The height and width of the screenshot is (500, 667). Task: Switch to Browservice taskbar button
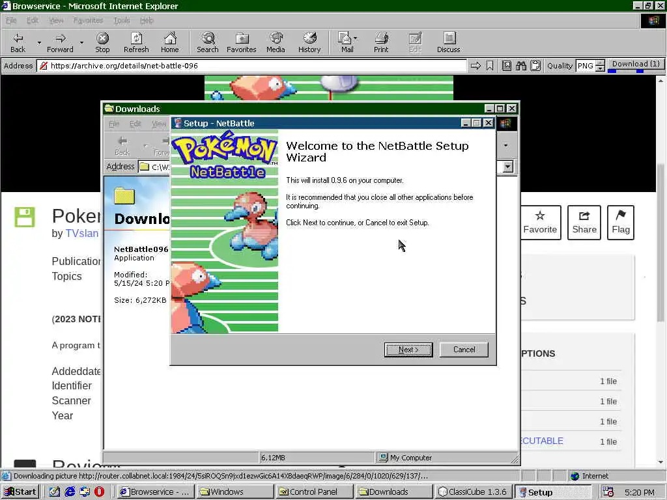(x=155, y=492)
